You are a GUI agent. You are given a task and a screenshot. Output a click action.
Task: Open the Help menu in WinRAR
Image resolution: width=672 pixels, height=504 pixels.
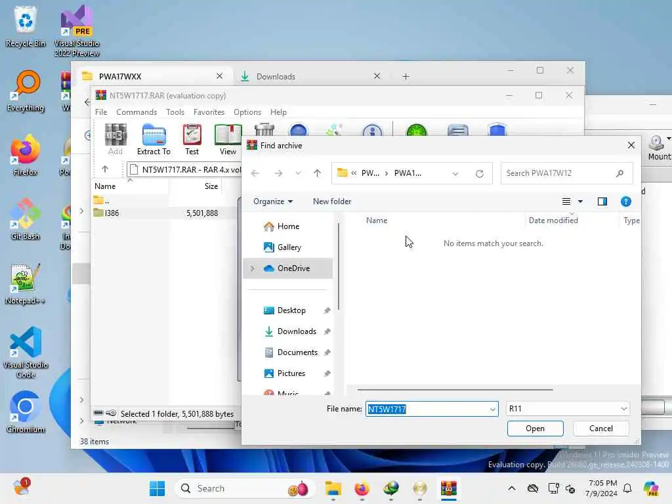[278, 112]
